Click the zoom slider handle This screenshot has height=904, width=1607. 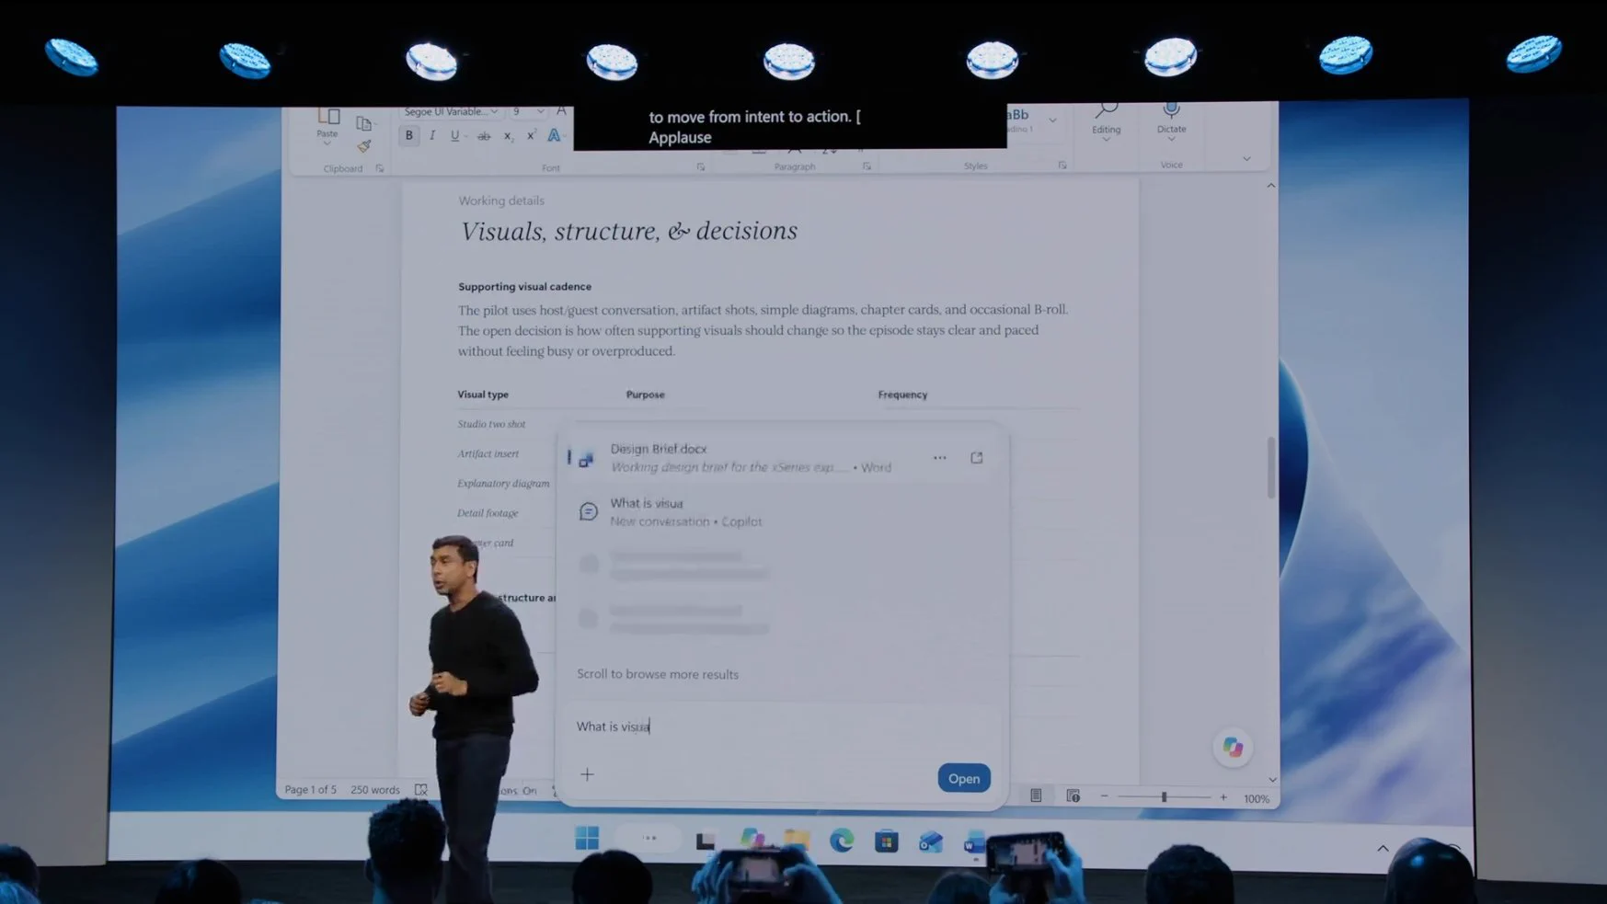pyautogui.click(x=1164, y=797)
